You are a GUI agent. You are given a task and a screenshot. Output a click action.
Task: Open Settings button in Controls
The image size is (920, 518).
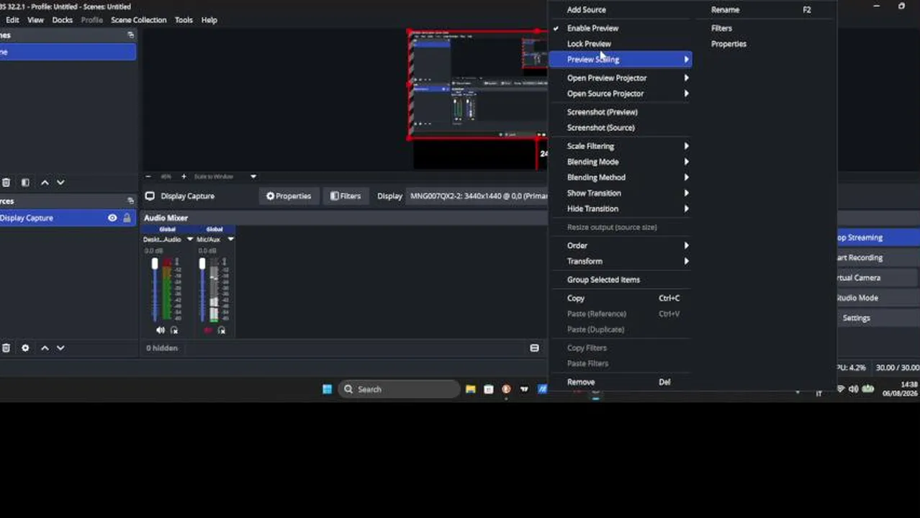pyautogui.click(x=878, y=318)
